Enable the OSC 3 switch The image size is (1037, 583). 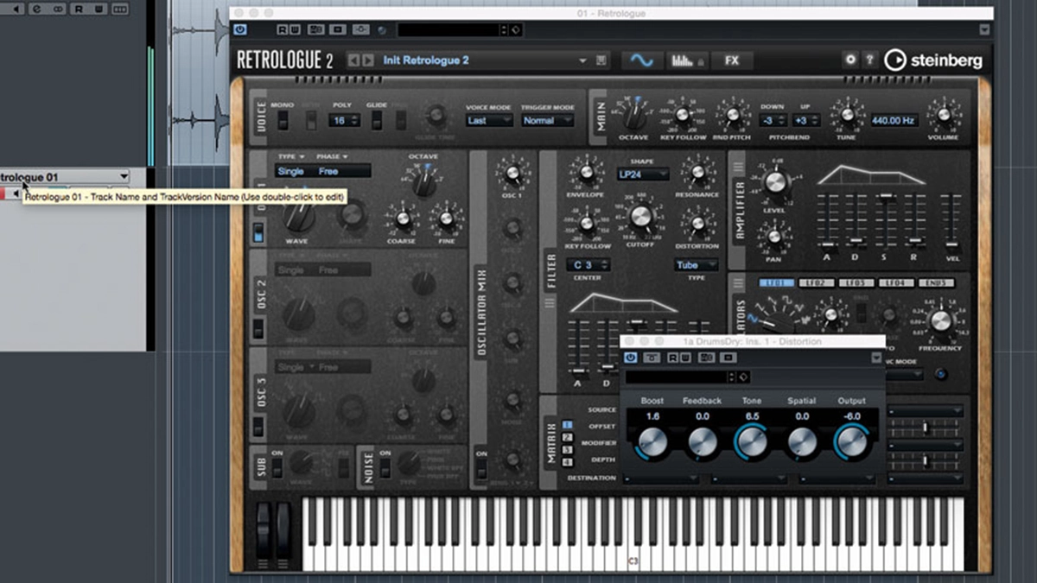[x=258, y=426]
